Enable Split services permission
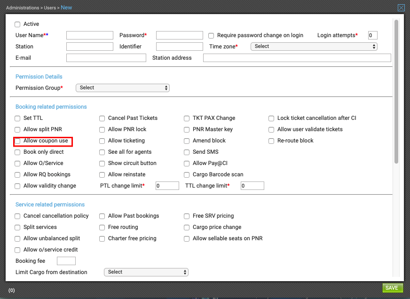The width and height of the screenshot is (410, 299). tap(17, 228)
